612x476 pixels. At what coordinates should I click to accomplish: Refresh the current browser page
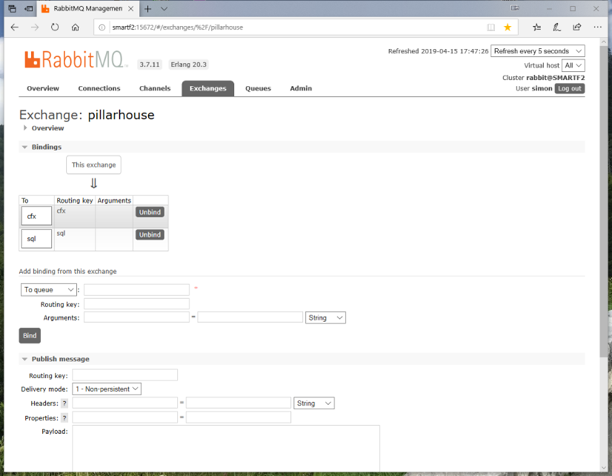tap(55, 27)
